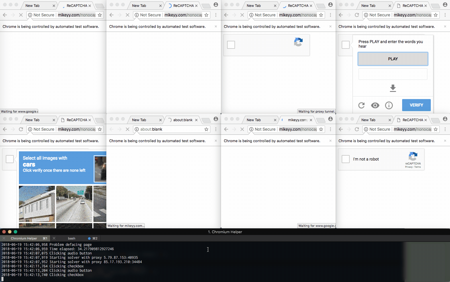Screen dimensions: 450x282
Task: Open the challenge help info icon
Action: [389, 105]
